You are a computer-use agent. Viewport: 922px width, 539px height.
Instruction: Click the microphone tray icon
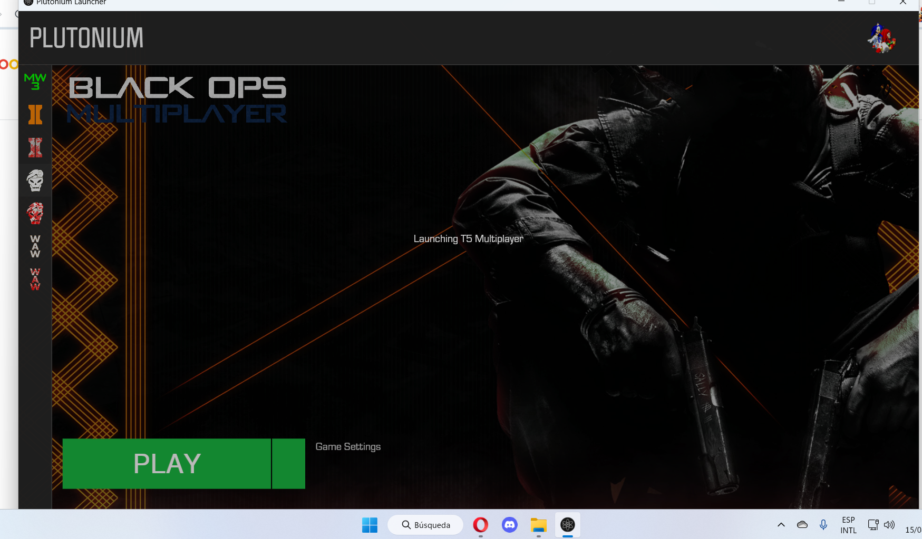pos(823,525)
